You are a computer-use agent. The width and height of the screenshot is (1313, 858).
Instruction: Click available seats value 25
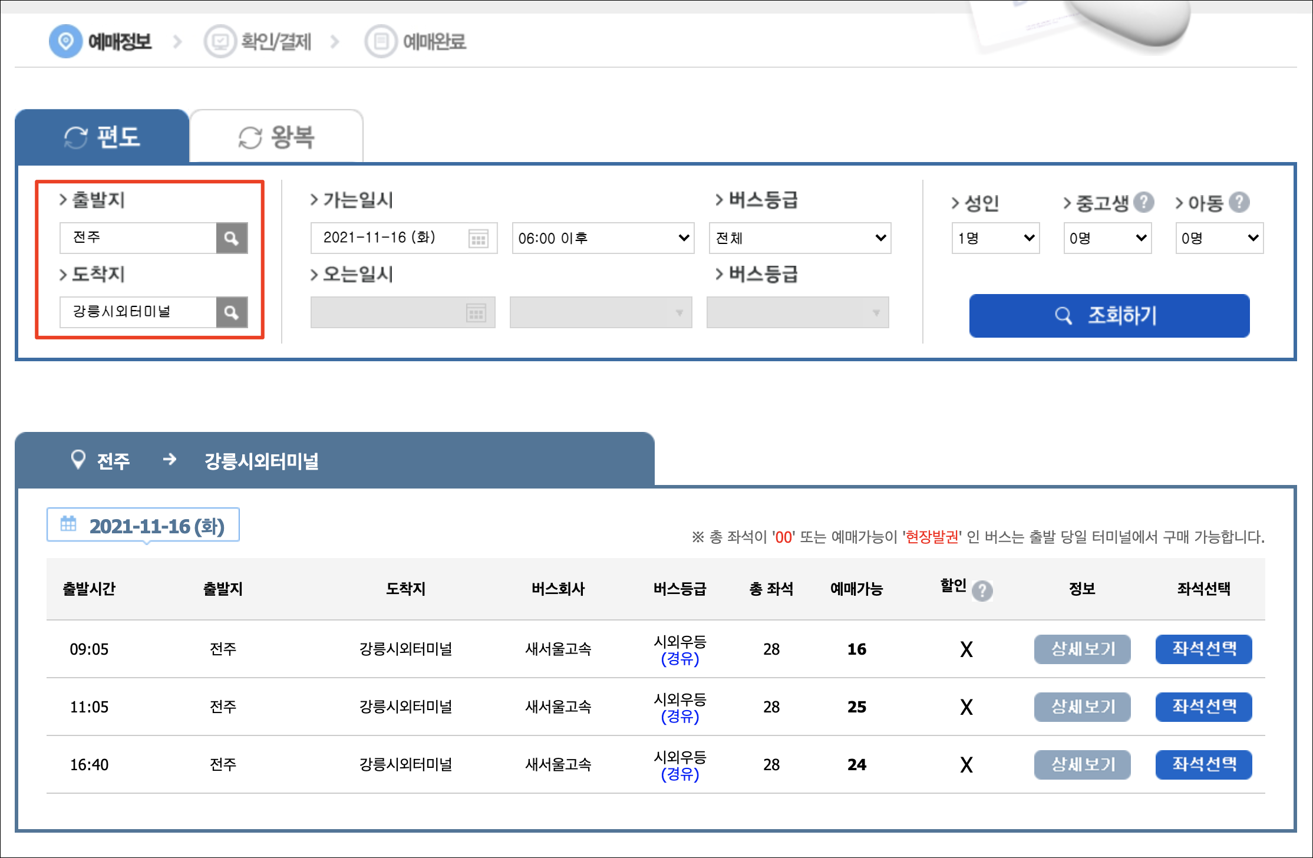point(856,707)
